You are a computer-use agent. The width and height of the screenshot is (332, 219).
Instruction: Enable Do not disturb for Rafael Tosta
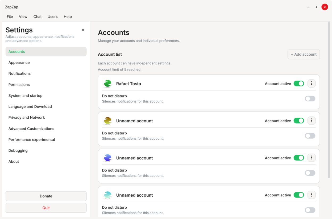(310, 99)
